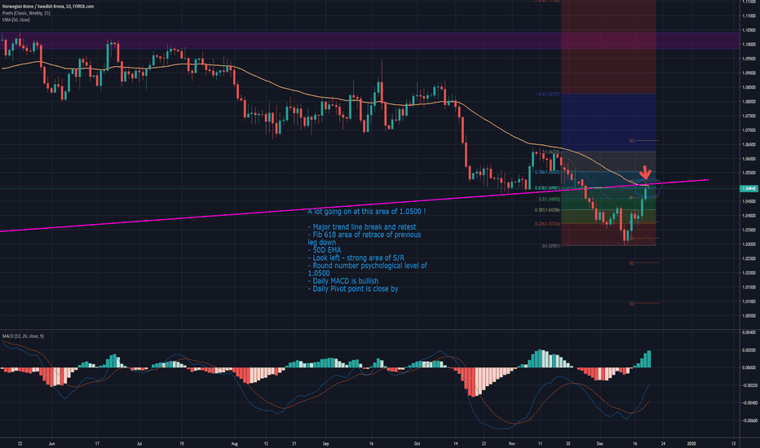Select the R3 pivot level marker
Screen dimensions: 760x448
click(x=632, y=141)
